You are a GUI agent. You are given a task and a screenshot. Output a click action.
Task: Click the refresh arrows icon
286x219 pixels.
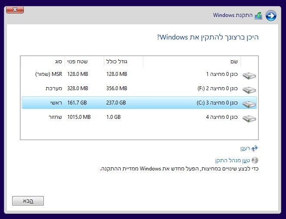(254, 148)
